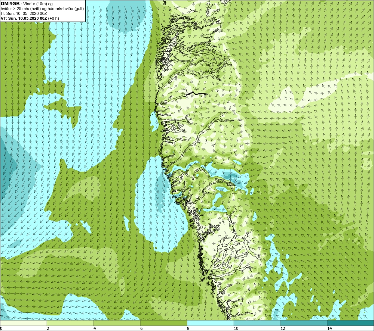
Task: Click the legend tick label '10'
Action: coord(236,328)
